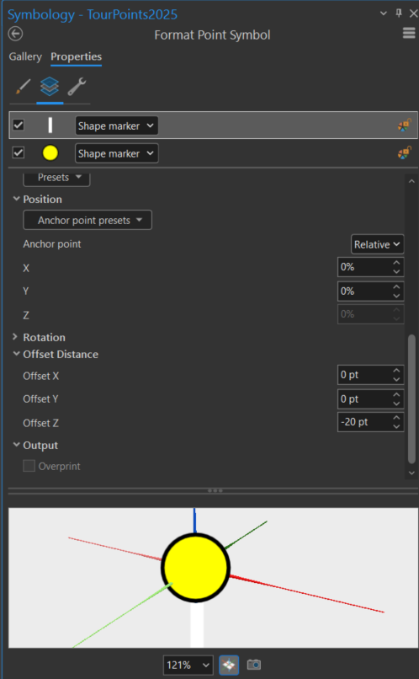Open Shape marker dropdown of yellow circle layer

(116, 153)
